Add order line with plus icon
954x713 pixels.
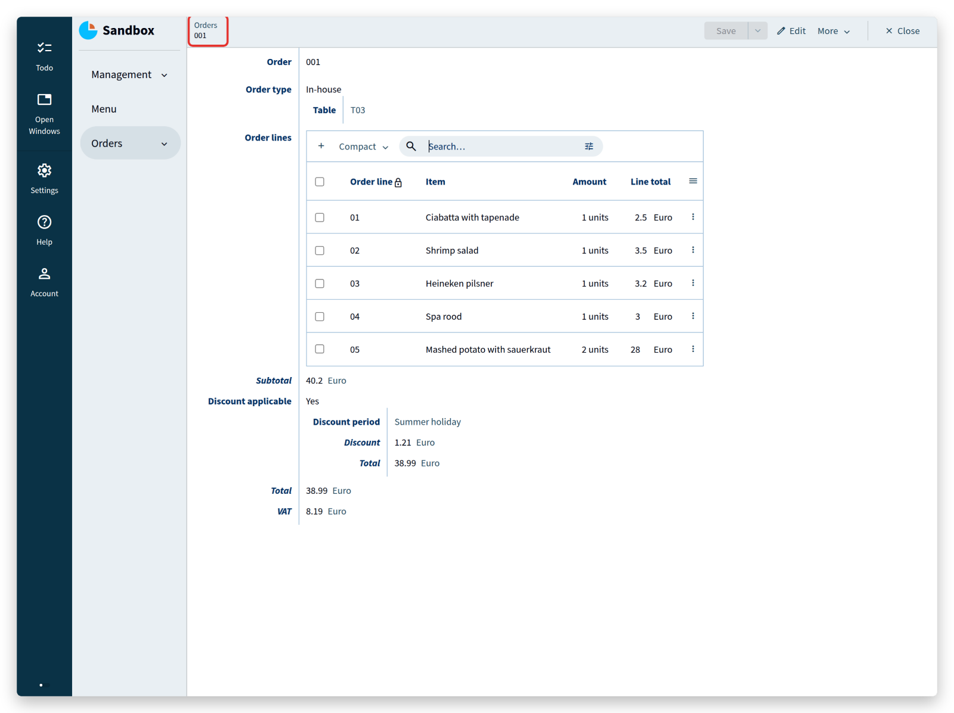pos(321,146)
